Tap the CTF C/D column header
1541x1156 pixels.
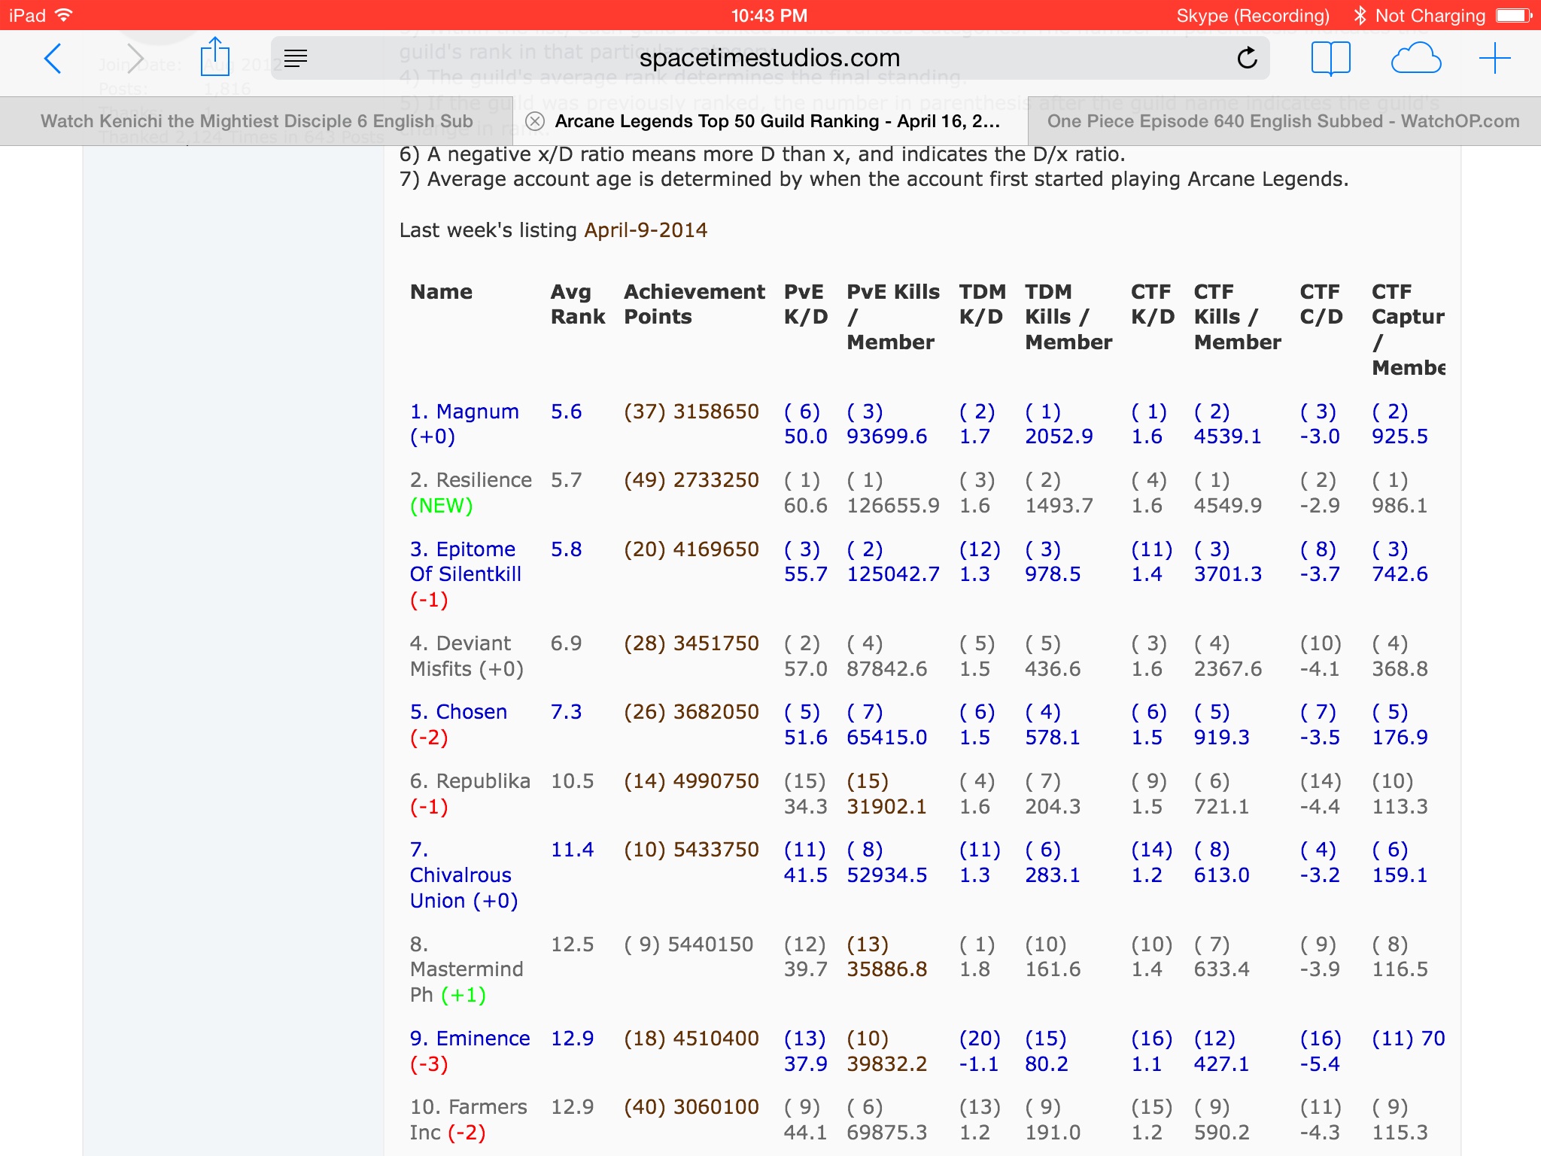pos(1321,304)
